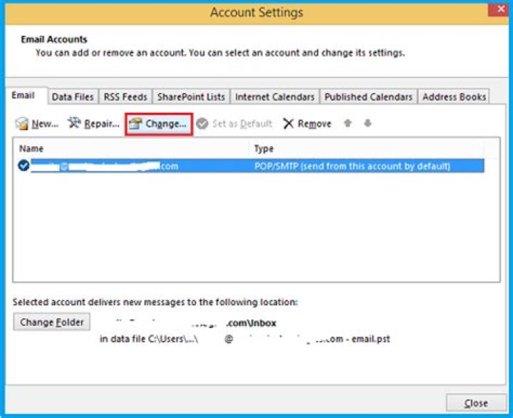Switch to the Data Files tab
The width and height of the screenshot is (513, 418).
72,97
